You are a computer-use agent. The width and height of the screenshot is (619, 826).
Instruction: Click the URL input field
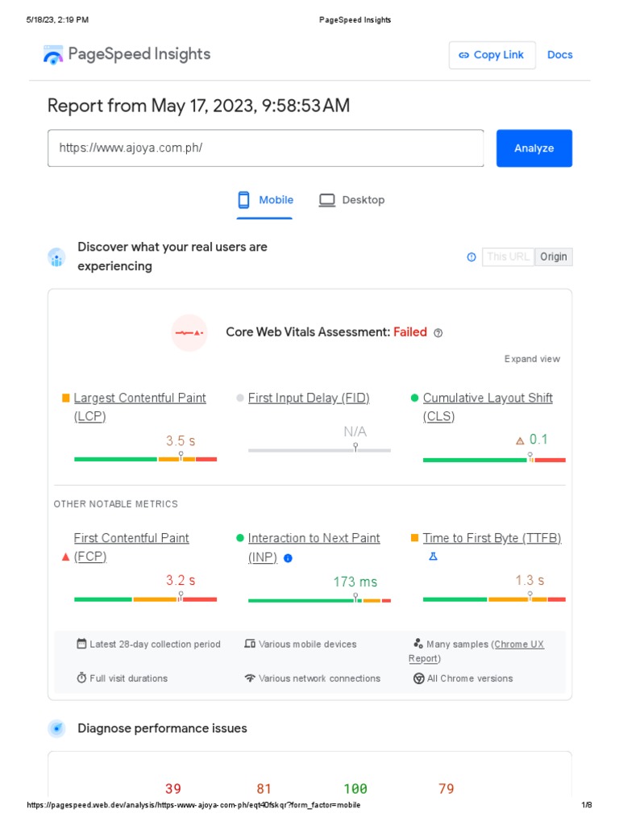[266, 148]
